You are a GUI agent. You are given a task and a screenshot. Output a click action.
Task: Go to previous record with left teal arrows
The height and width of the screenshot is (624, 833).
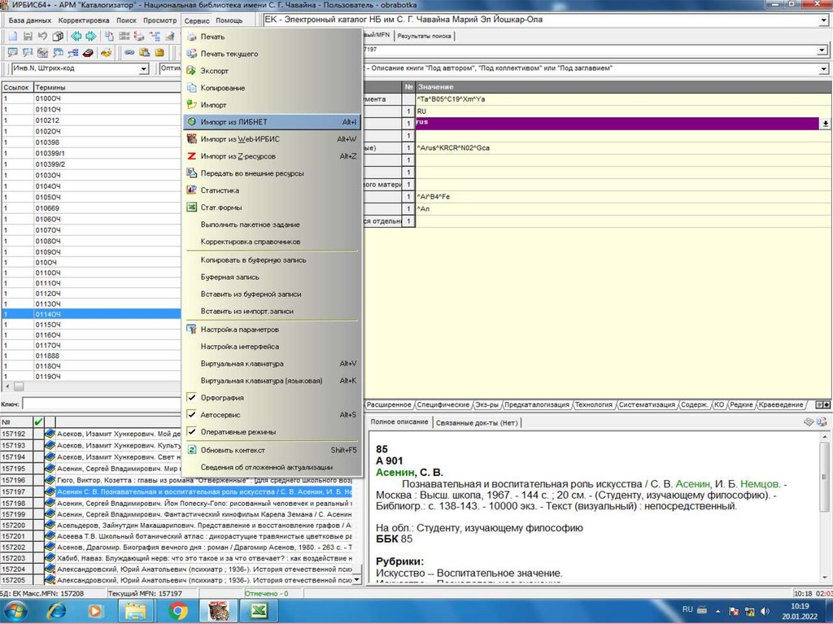tap(76, 36)
